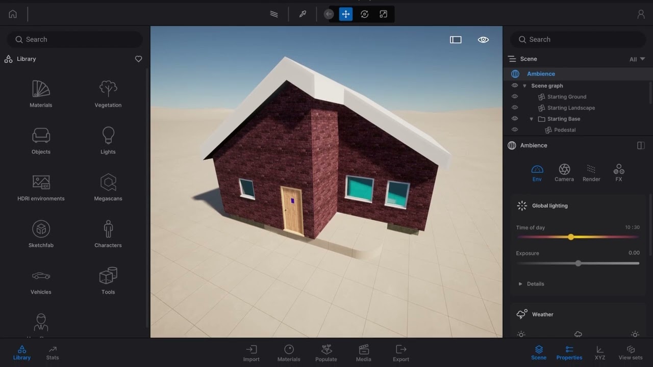653x367 pixels.
Task: Select the eyedropper picker tool
Action: click(303, 14)
